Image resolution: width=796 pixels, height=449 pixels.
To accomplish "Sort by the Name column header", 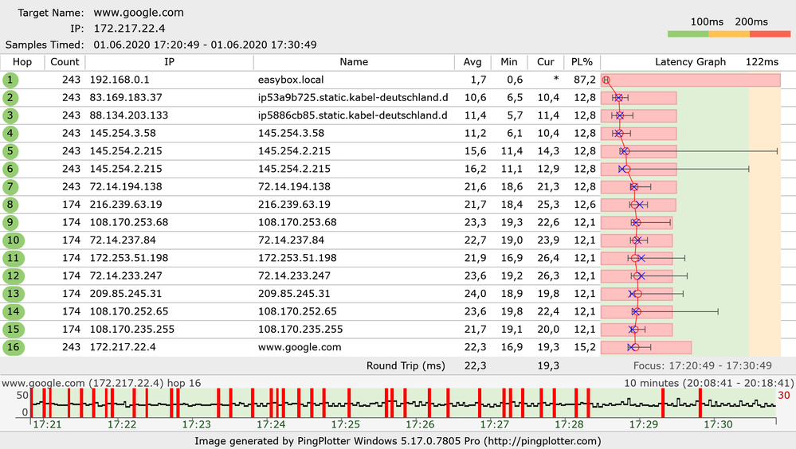I will [354, 62].
